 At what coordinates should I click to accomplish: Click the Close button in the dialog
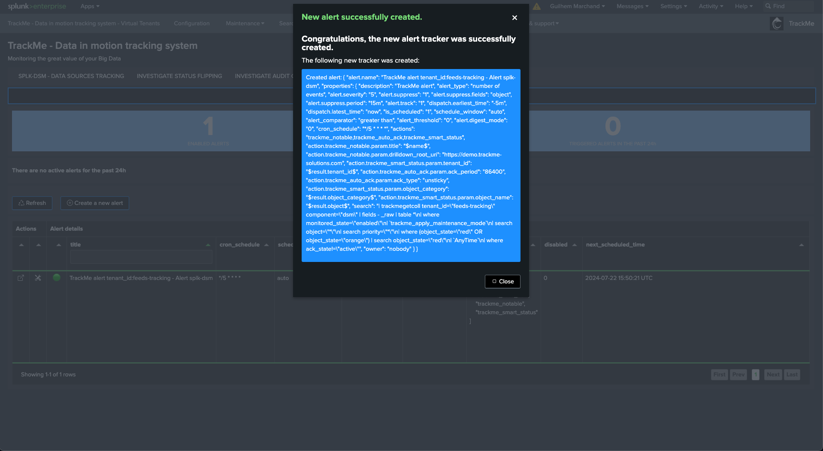tap(502, 281)
